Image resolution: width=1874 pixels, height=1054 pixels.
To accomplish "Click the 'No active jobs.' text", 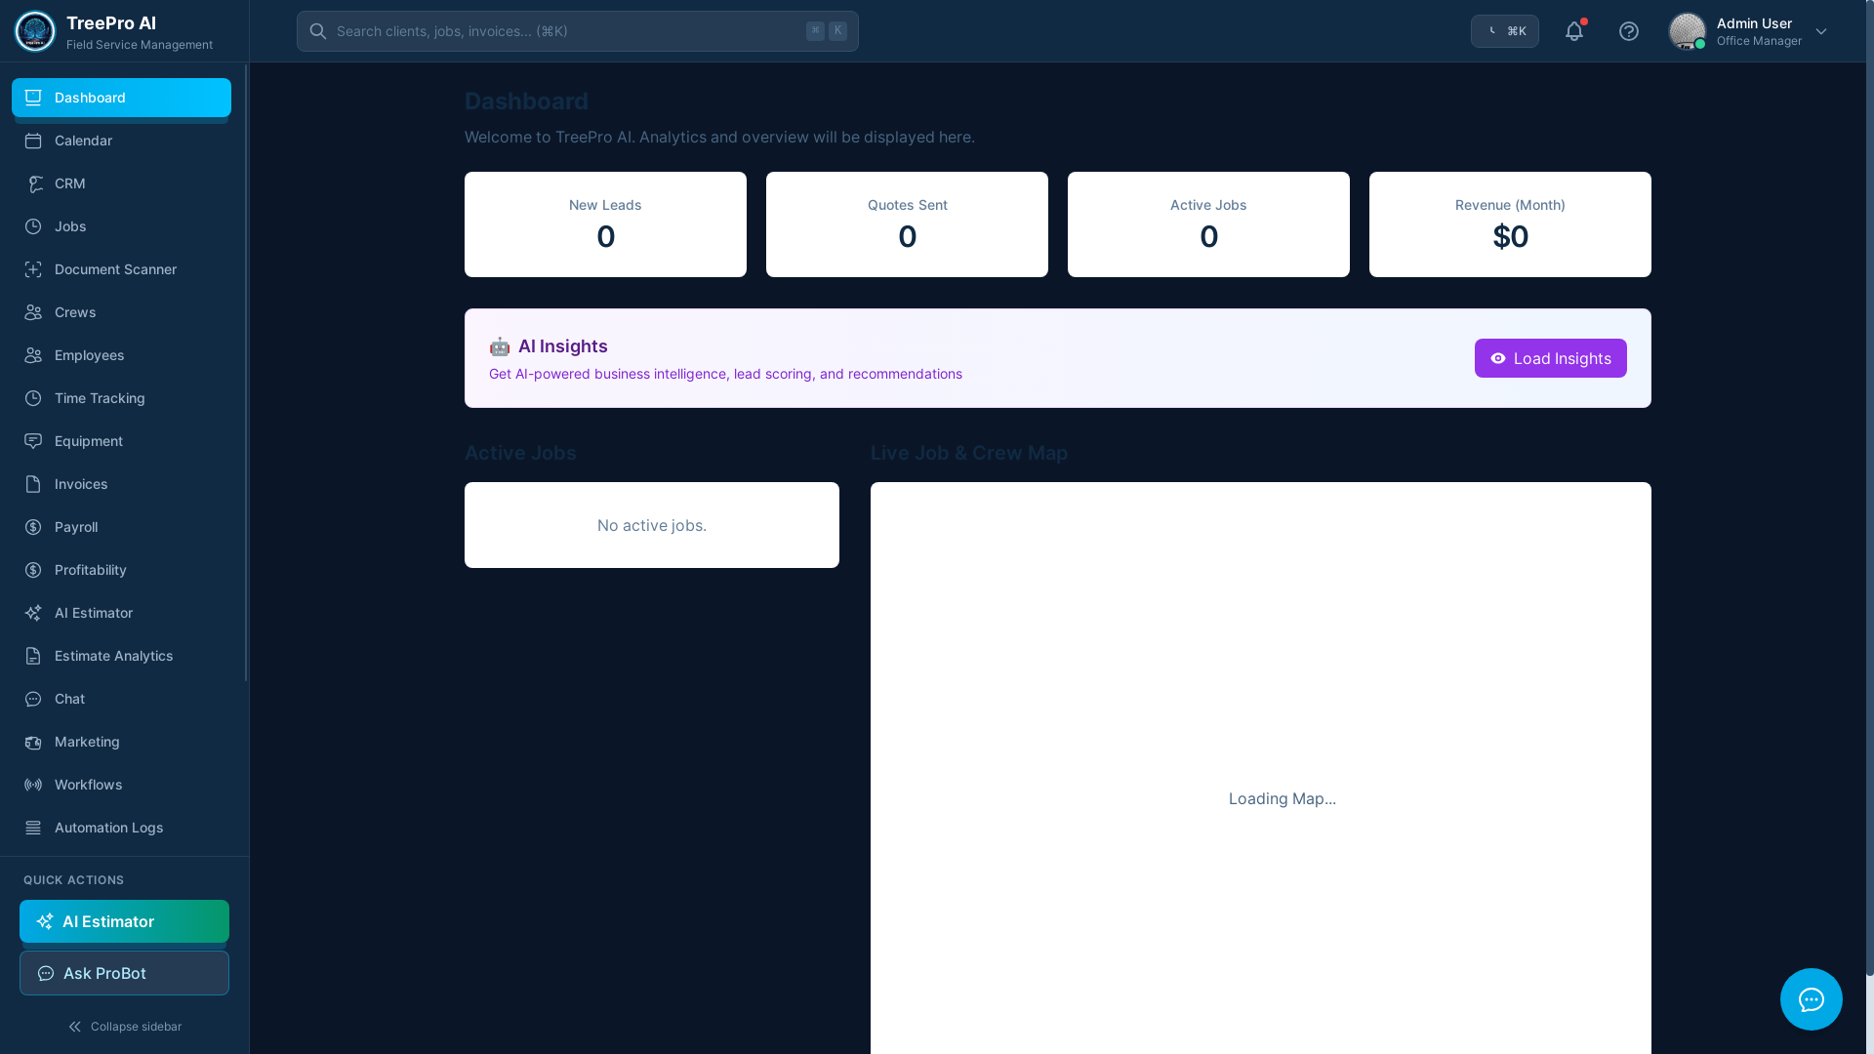I will 652,525.
